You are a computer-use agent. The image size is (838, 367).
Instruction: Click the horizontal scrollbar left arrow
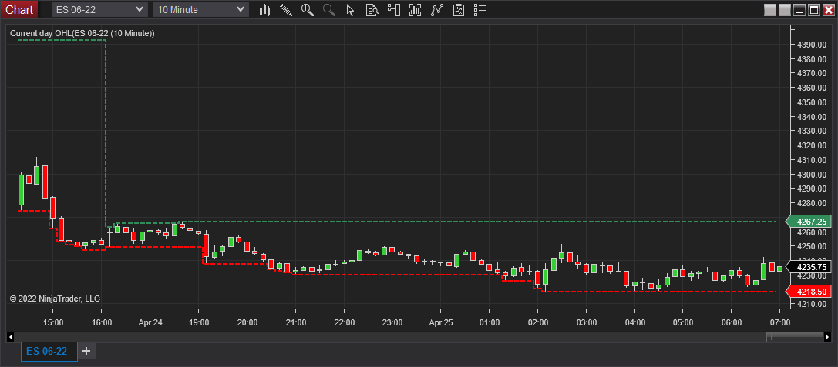[9, 336]
